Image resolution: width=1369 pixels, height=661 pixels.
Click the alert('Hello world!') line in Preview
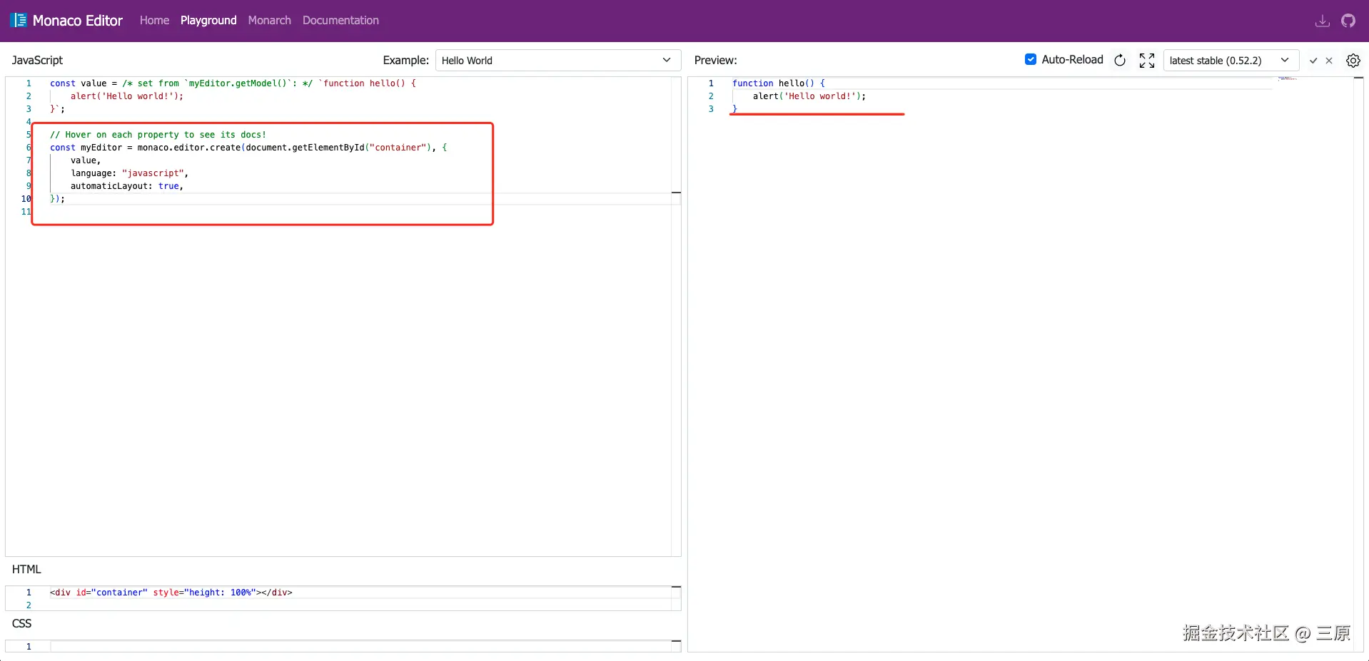tap(809, 96)
